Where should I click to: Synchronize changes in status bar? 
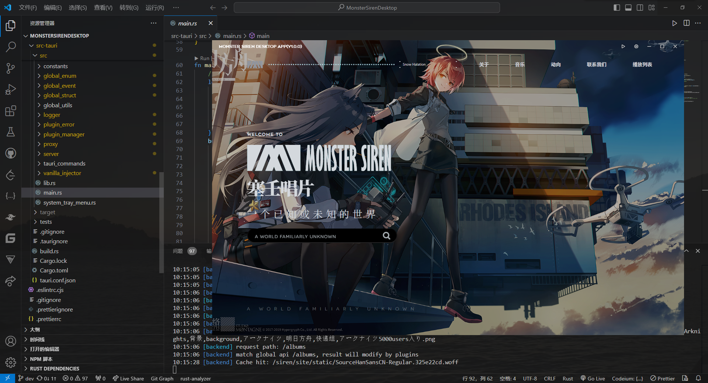tap(46, 379)
